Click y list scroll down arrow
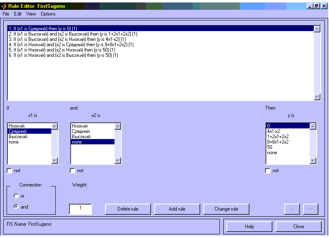329x238 pixels. click(313, 161)
